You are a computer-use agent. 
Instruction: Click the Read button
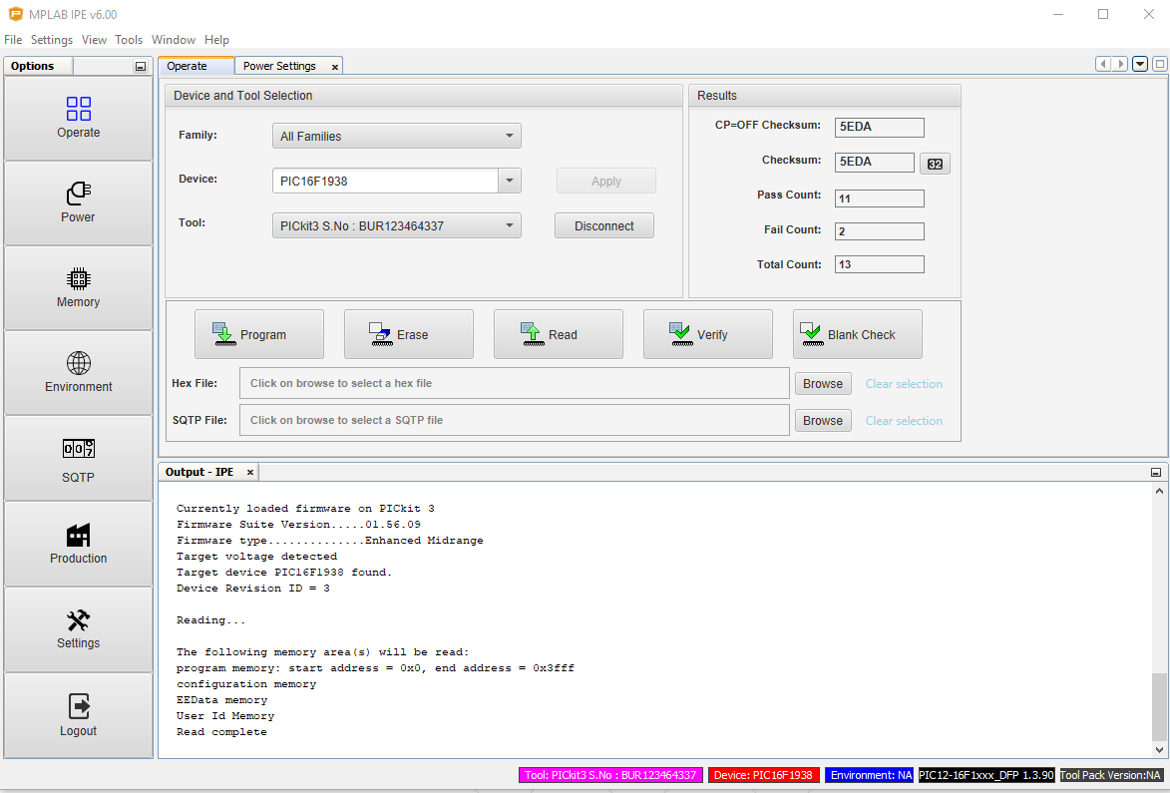pos(559,334)
